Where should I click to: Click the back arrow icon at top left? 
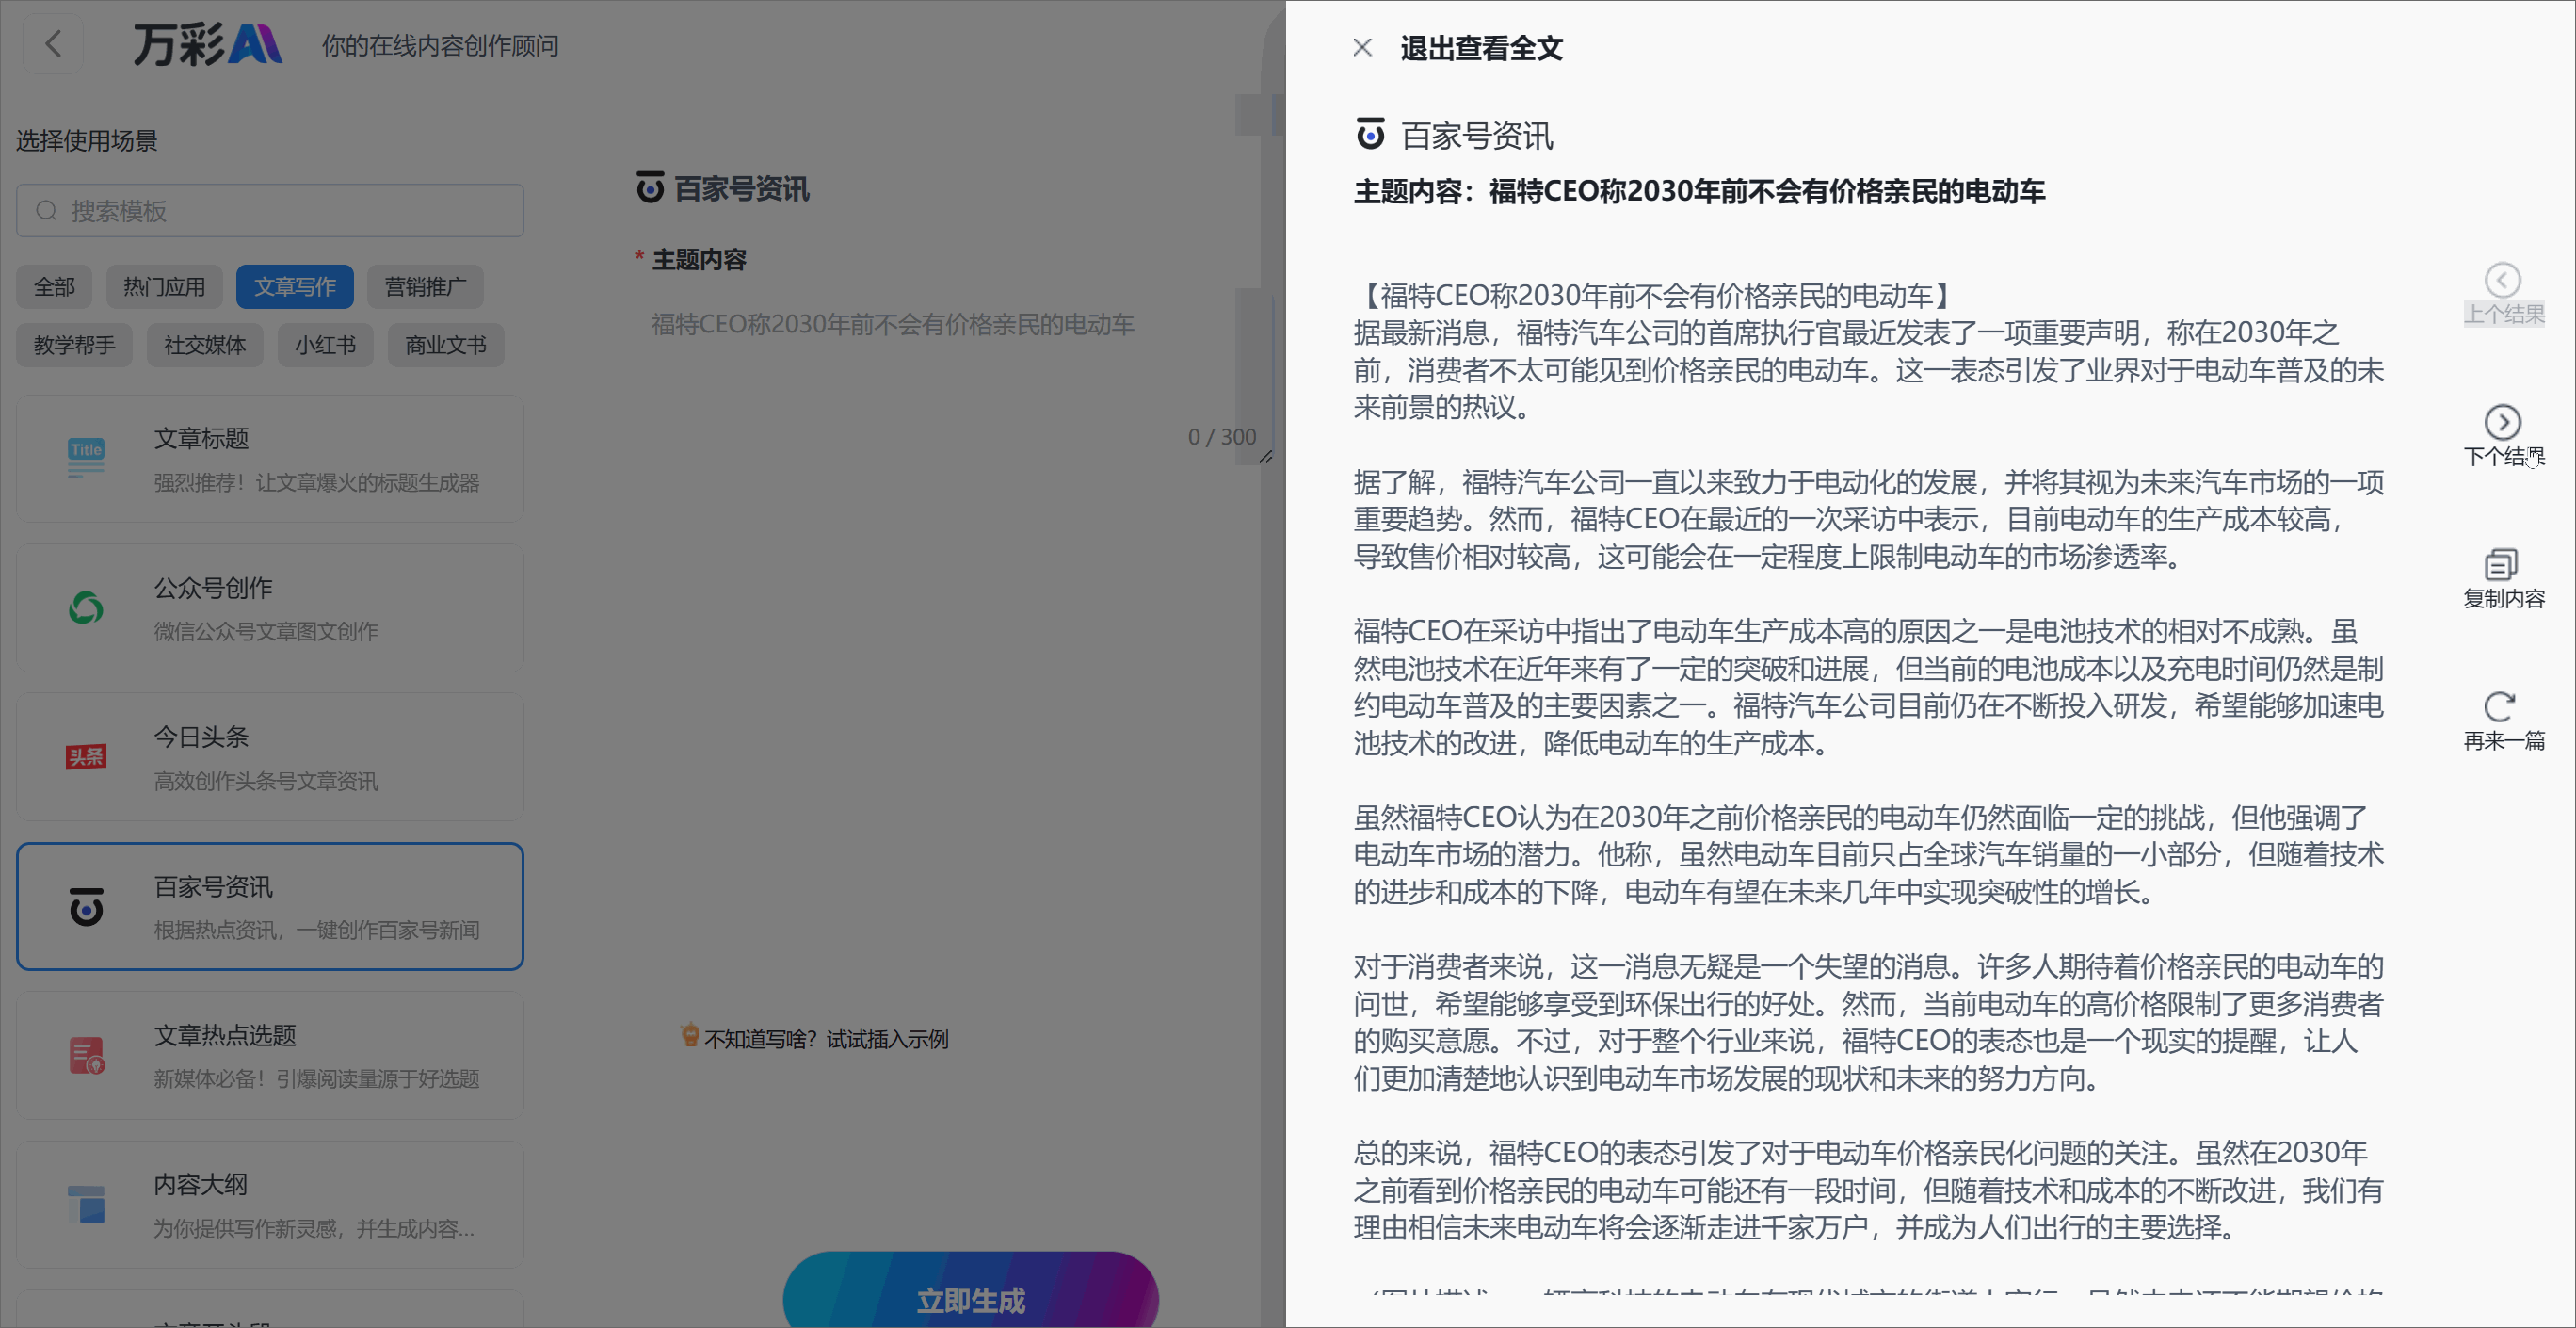[53, 44]
